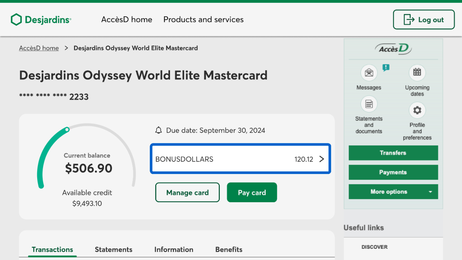Open BONUSDOLLARS chevron arrow
This screenshot has width=462, height=260.
click(322, 159)
